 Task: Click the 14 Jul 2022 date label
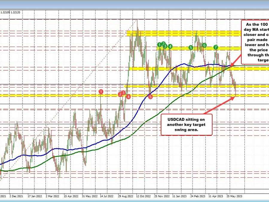tap(107, 196)
